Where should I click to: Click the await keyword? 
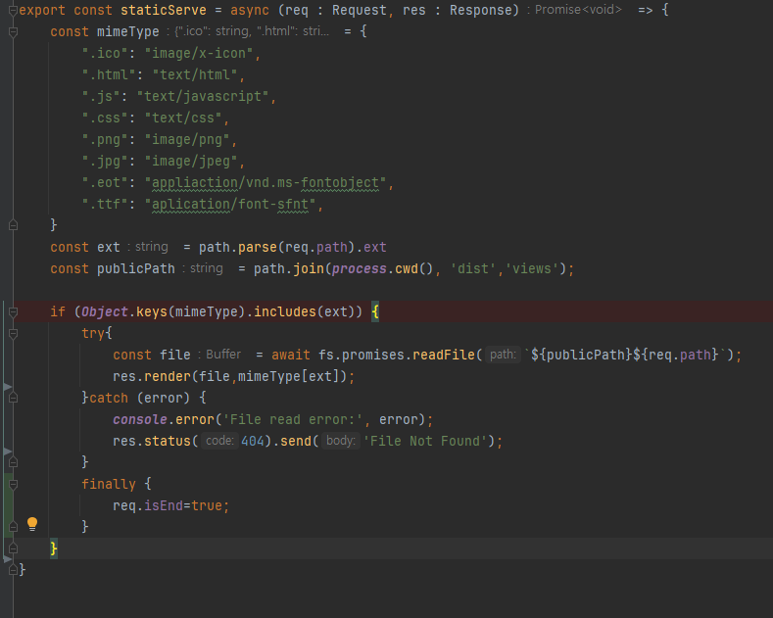[290, 355]
